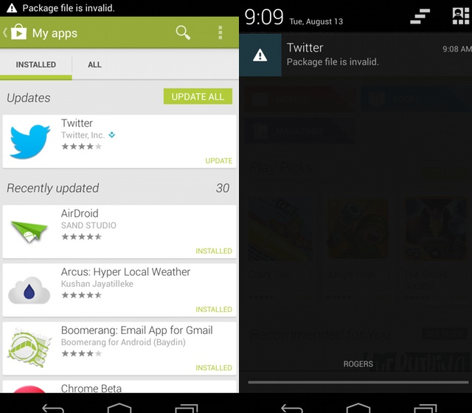Open the three-dot overflow menu
Image resolution: width=472 pixels, height=413 pixels.
coord(221,32)
